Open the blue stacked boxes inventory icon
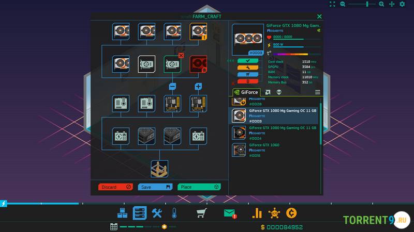 pos(122,213)
